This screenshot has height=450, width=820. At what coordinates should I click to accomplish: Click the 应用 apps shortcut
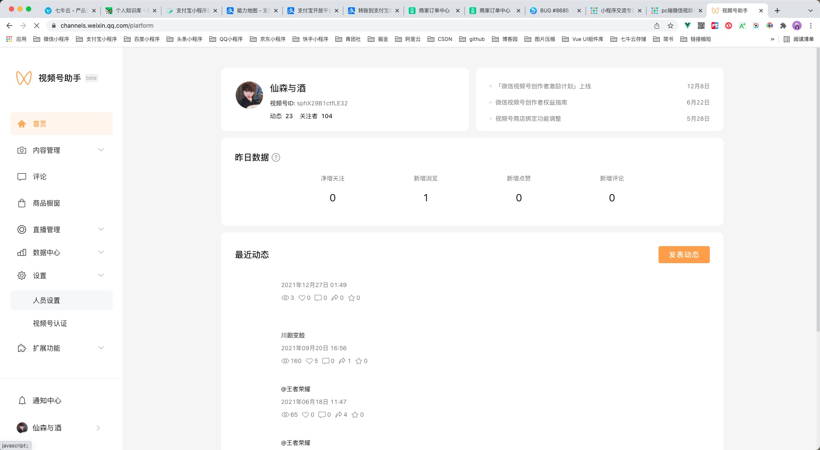(x=16, y=39)
